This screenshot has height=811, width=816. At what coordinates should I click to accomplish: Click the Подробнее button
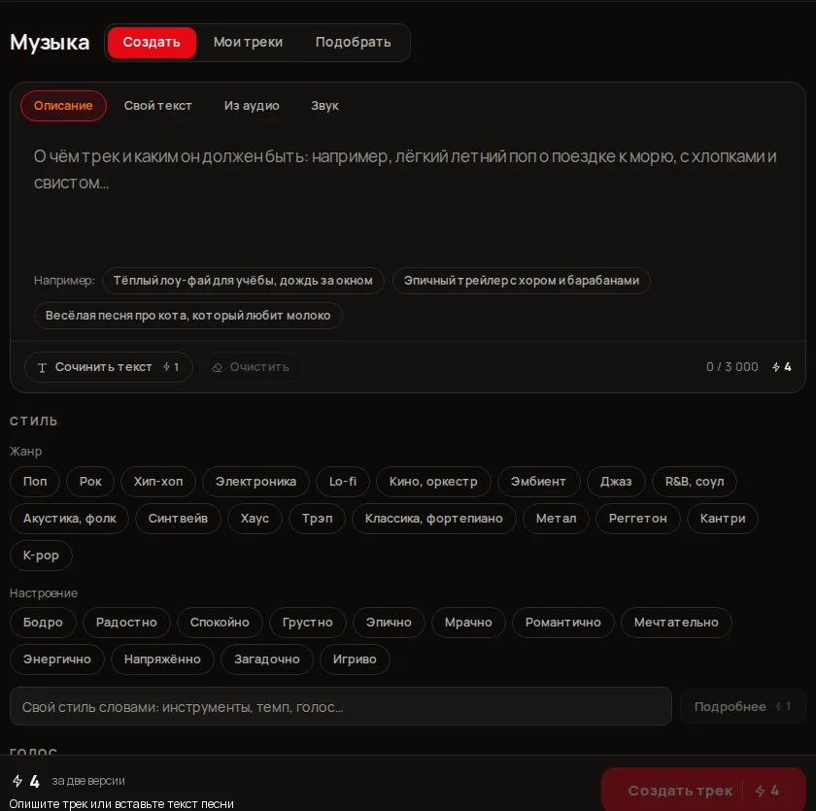tap(742, 706)
